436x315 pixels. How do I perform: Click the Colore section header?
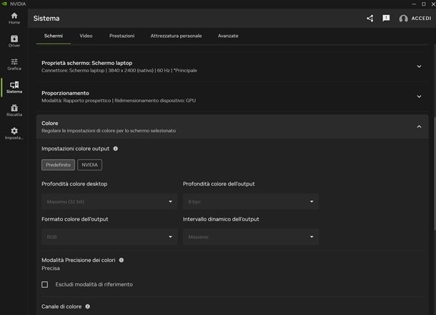pos(232,127)
